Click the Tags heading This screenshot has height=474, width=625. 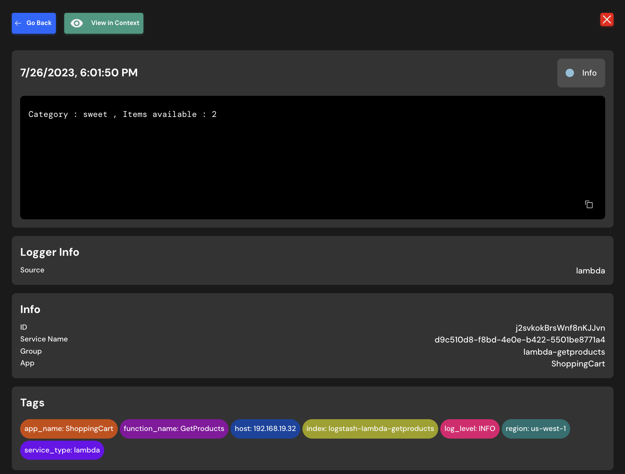pos(32,403)
